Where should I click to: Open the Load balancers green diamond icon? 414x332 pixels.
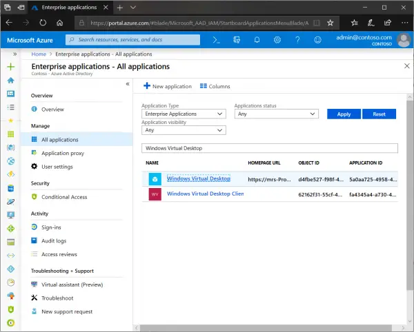click(x=11, y=229)
